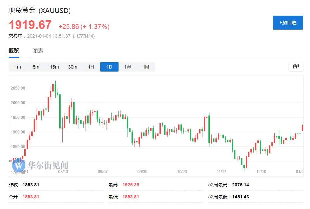310x209 pixels.
Task: Open the 图表 tab
Action: point(38,51)
